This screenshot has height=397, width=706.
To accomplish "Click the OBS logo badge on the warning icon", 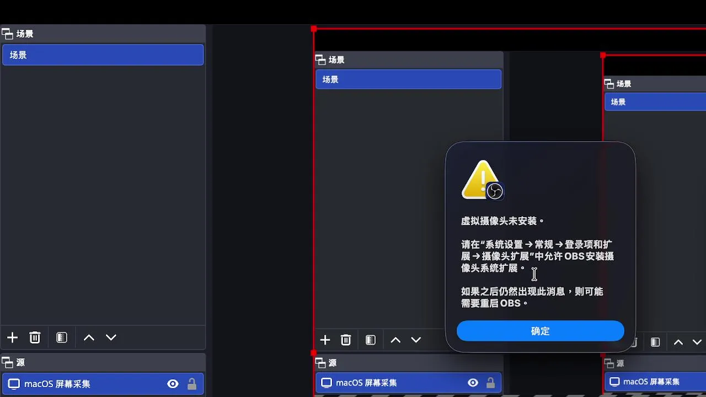I will [x=495, y=191].
